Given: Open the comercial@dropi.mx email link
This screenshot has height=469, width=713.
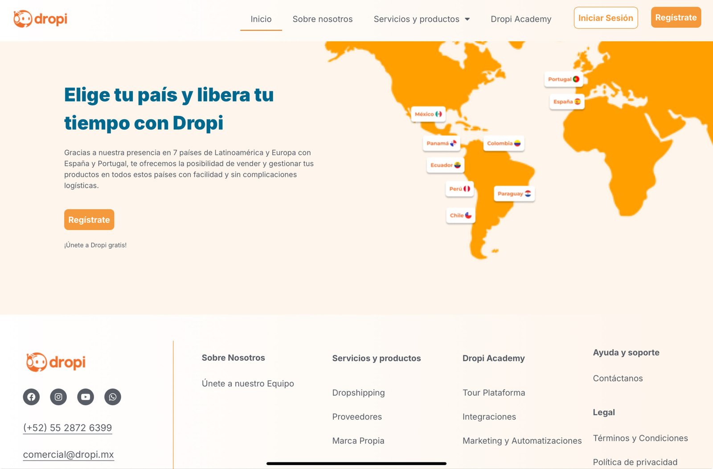Looking at the screenshot, I should [x=69, y=454].
